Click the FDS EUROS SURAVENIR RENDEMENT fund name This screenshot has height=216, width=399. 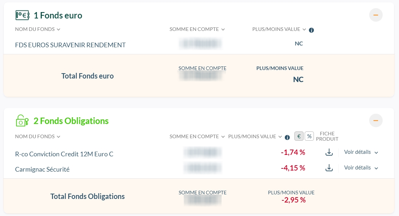click(70, 45)
